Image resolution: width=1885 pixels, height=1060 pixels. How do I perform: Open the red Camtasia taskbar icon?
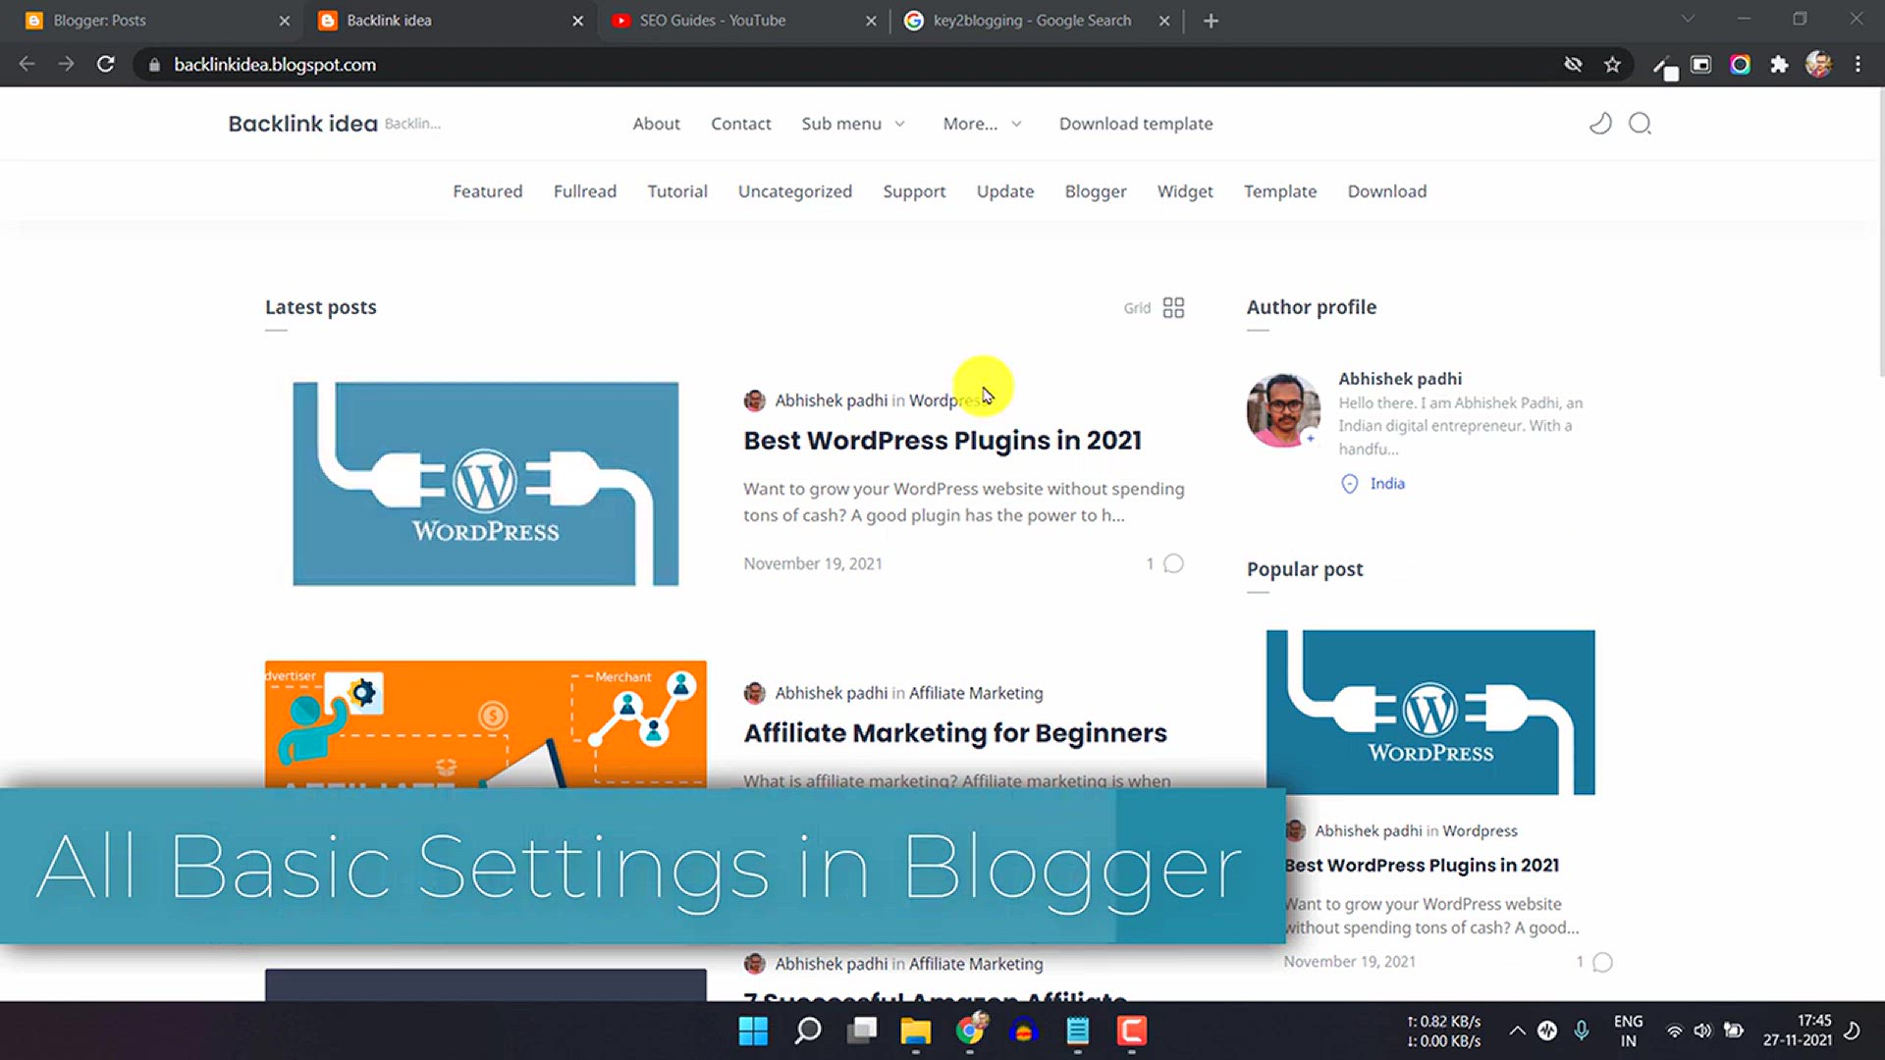tap(1131, 1031)
